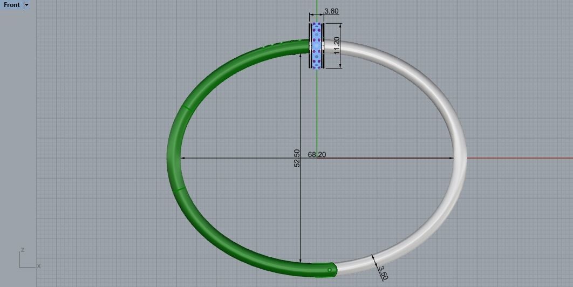
Task: Click the Front viewport title label
Action: click(12, 5)
